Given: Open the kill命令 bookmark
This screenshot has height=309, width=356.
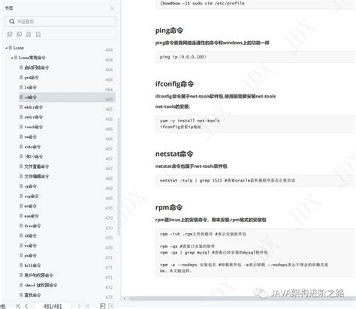Looking at the screenshot, I should click(x=32, y=265).
